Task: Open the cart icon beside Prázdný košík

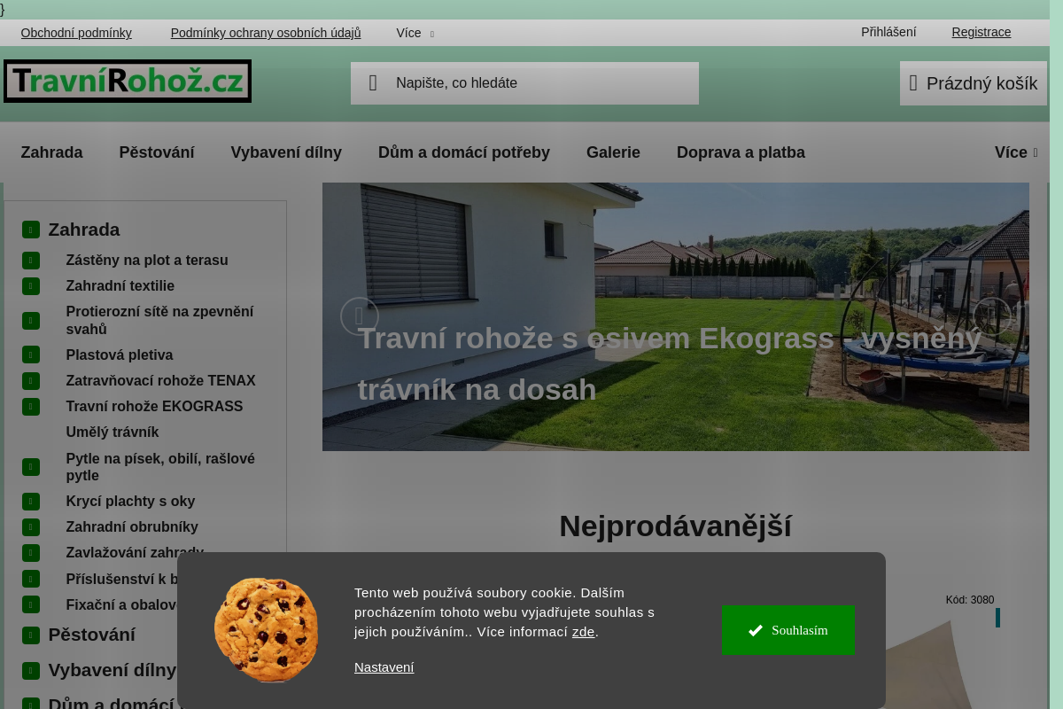Action: [x=913, y=83]
